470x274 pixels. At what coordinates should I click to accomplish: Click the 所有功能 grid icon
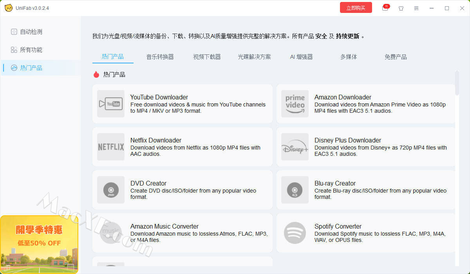pyautogui.click(x=14, y=50)
